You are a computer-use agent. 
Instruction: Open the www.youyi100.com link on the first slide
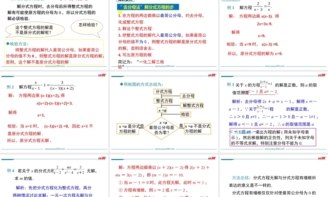click(x=55, y=66)
